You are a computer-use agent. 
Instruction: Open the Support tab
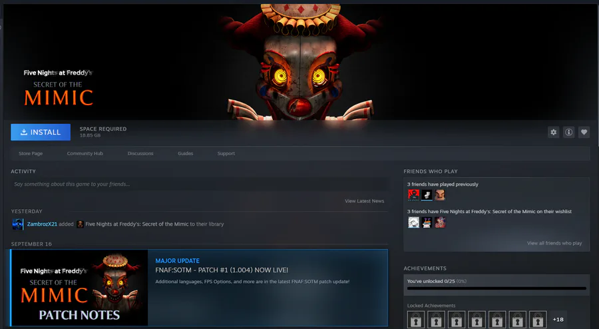[x=226, y=154]
